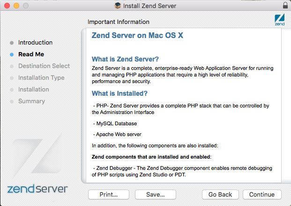Click the lock icon in title bar
The image size is (291, 206).
[285, 5]
